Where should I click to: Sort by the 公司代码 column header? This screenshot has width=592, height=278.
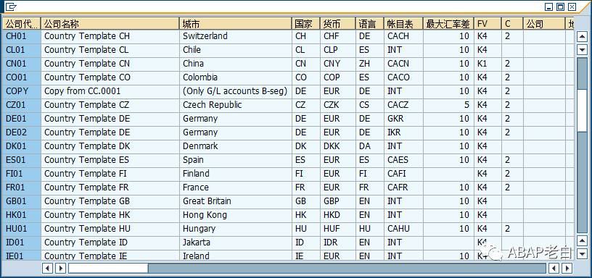[x=22, y=24]
